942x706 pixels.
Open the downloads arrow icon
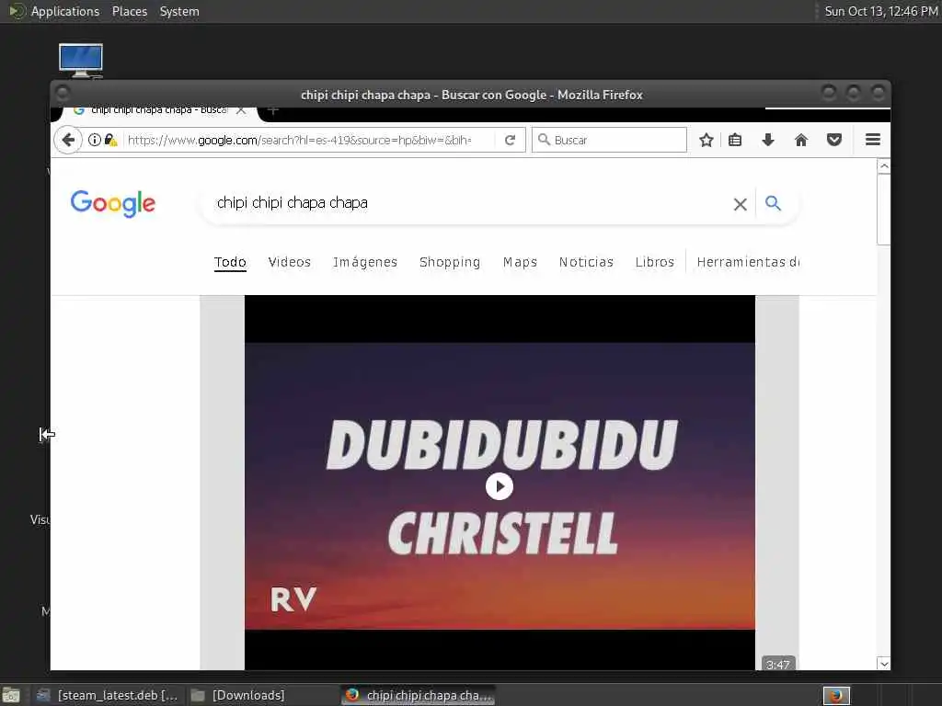click(x=768, y=140)
